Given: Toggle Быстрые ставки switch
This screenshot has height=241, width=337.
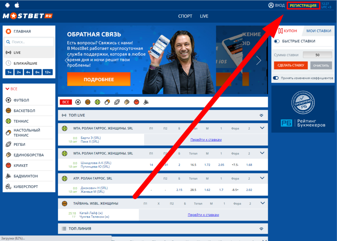Looking at the screenshot, I should [277, 41].
